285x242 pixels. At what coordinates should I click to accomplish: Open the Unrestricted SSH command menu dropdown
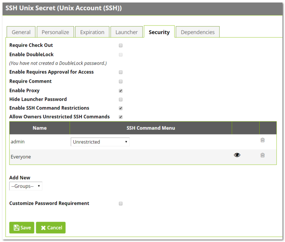point(100,142)
